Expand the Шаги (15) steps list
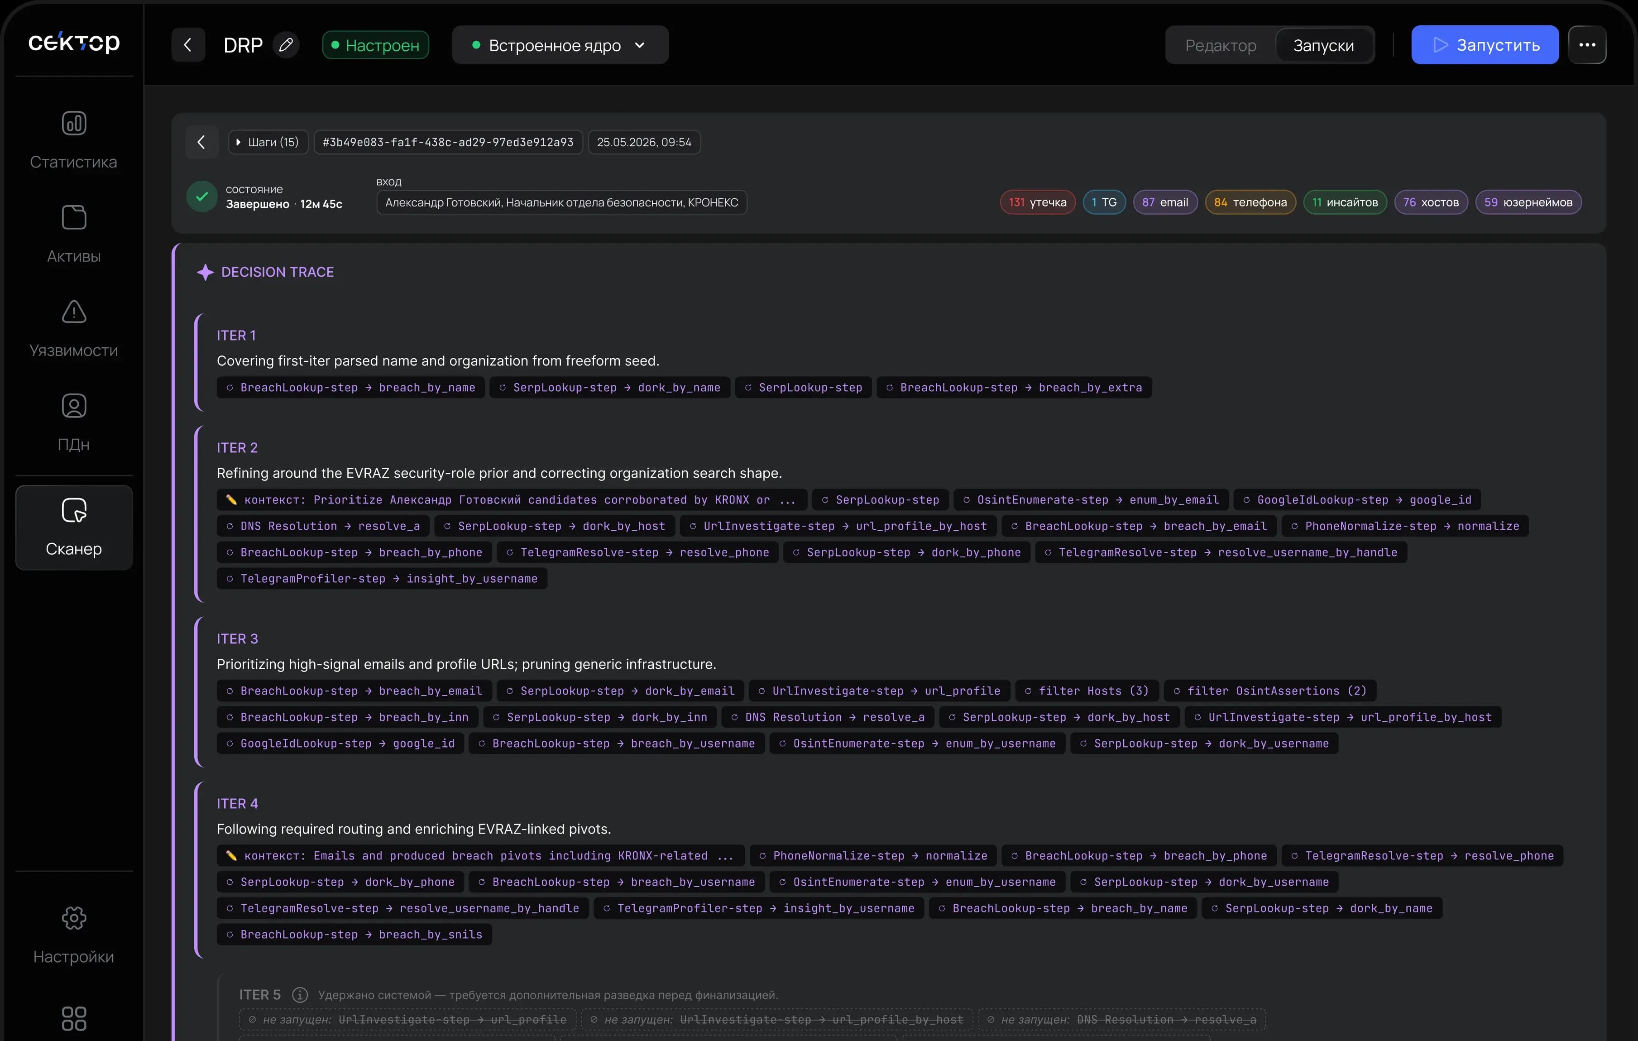Image resolution: width=1638 pixels, height=1041 pixels. 268,142
